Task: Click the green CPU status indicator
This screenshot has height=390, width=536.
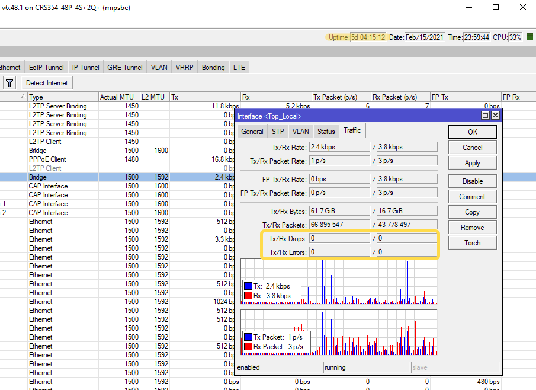Action: tap(529, 37)
